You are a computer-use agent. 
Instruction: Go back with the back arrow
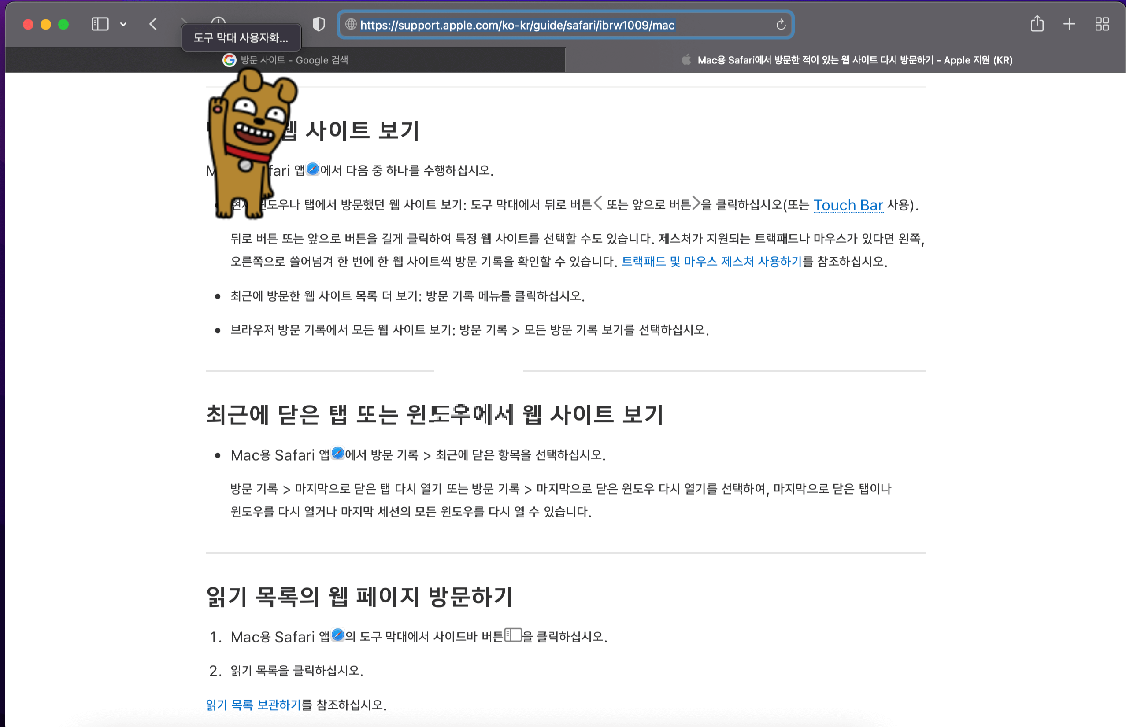pyautogui.click(x=153, y=24)
